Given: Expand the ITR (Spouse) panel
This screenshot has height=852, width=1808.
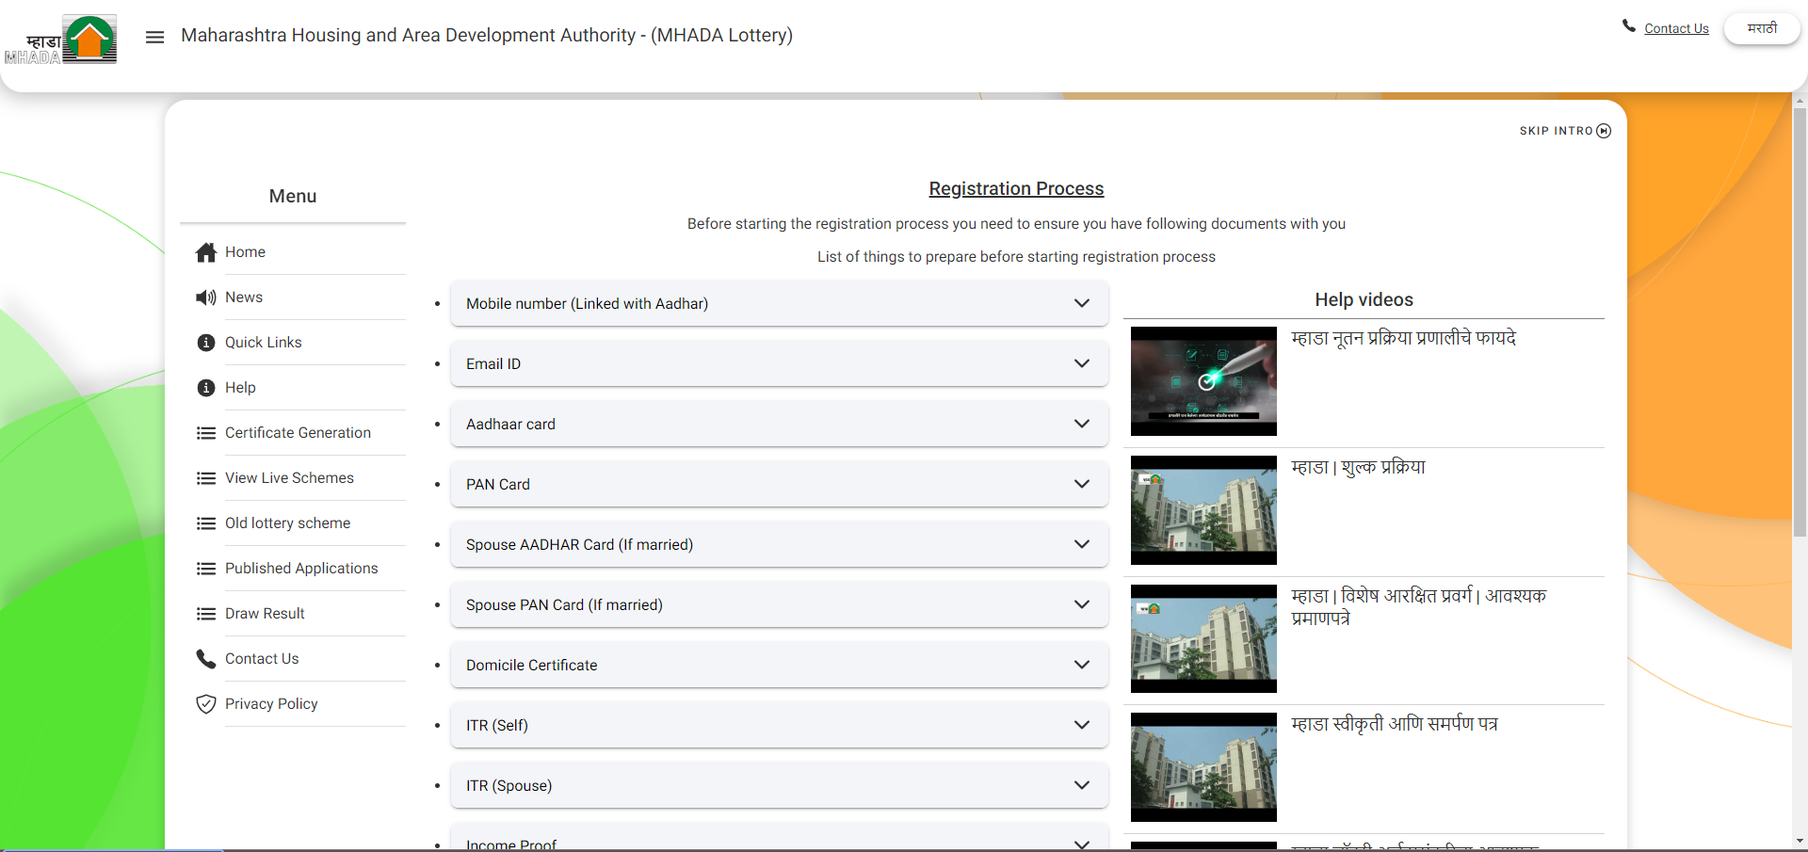Looking at the screenshot, I should click(780, 785).
